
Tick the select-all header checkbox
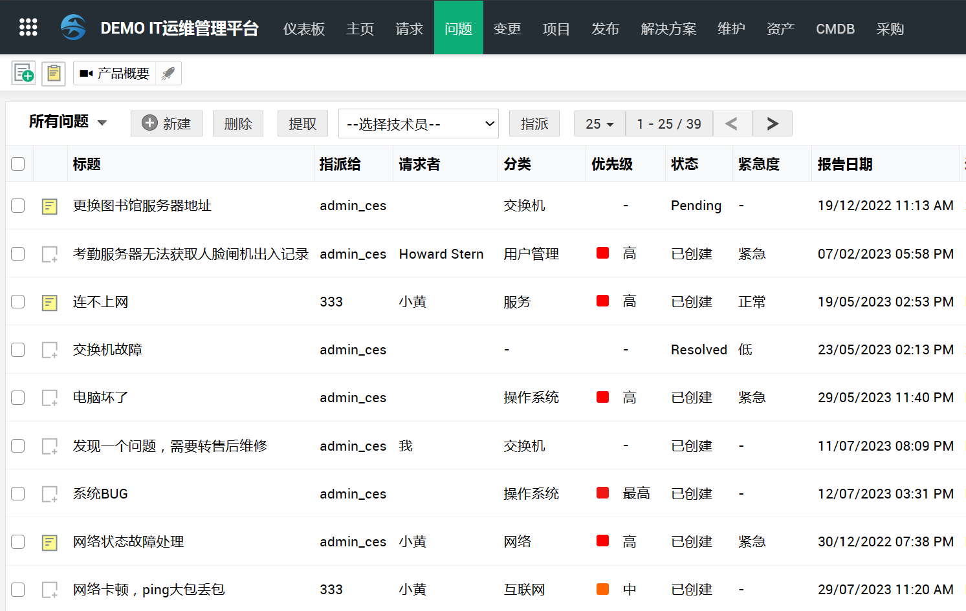(x=18, y=164)
